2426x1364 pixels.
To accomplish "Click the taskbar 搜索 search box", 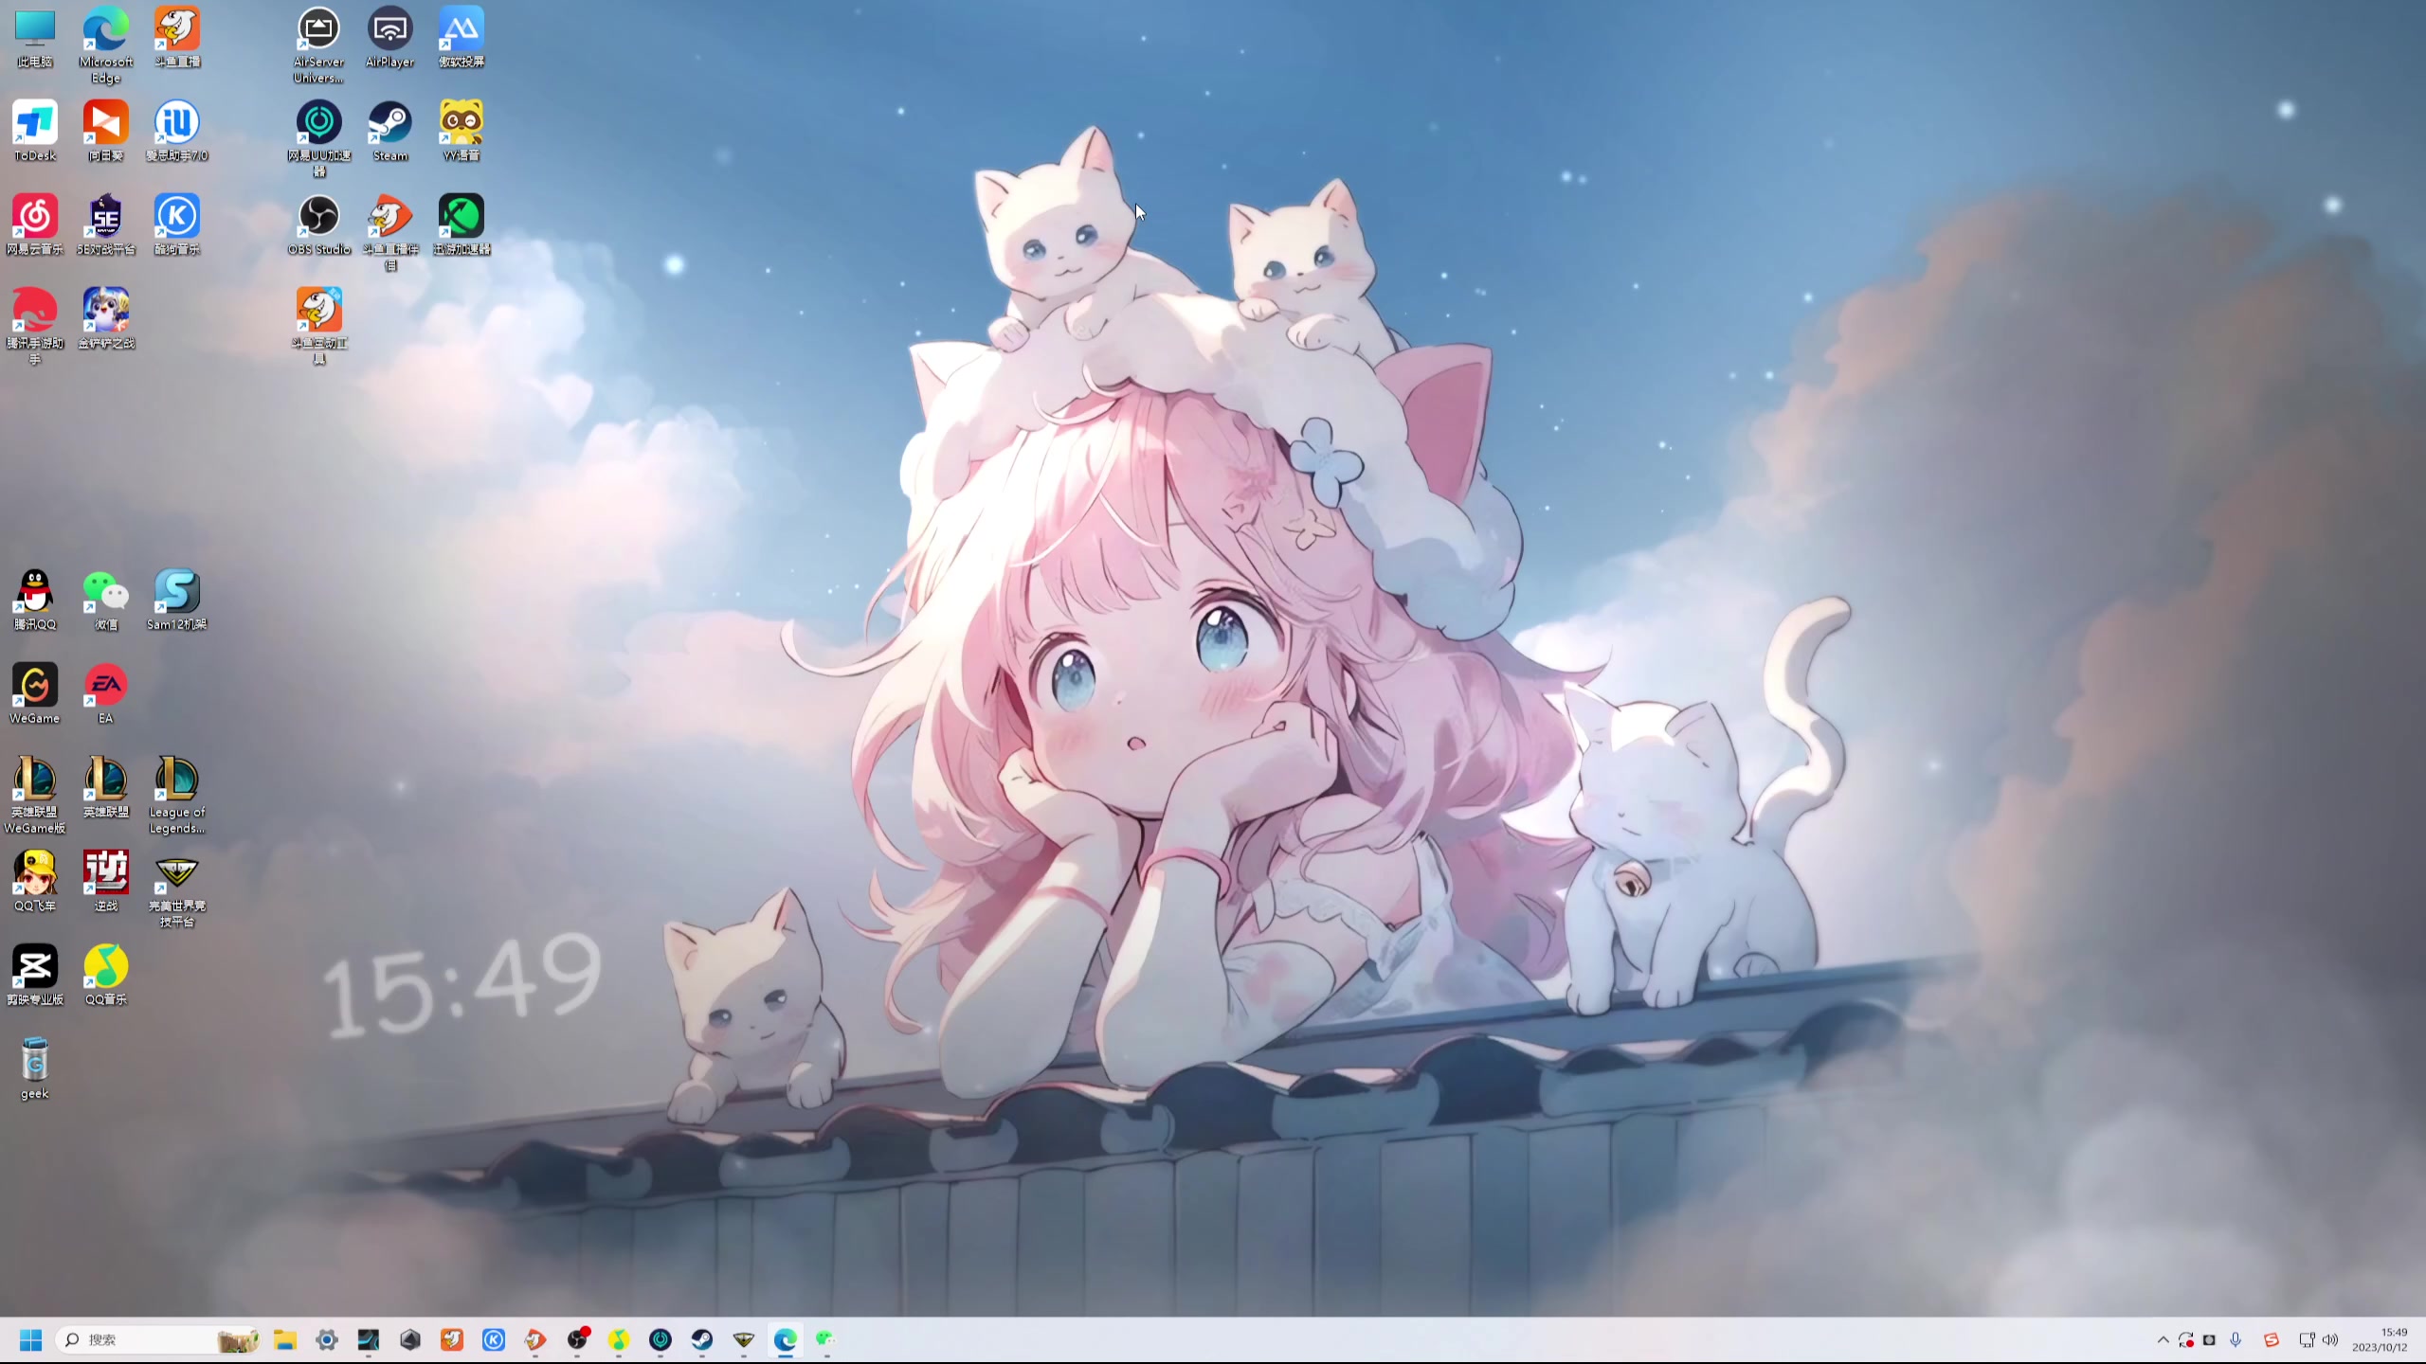I will [x=158, y=1339].
